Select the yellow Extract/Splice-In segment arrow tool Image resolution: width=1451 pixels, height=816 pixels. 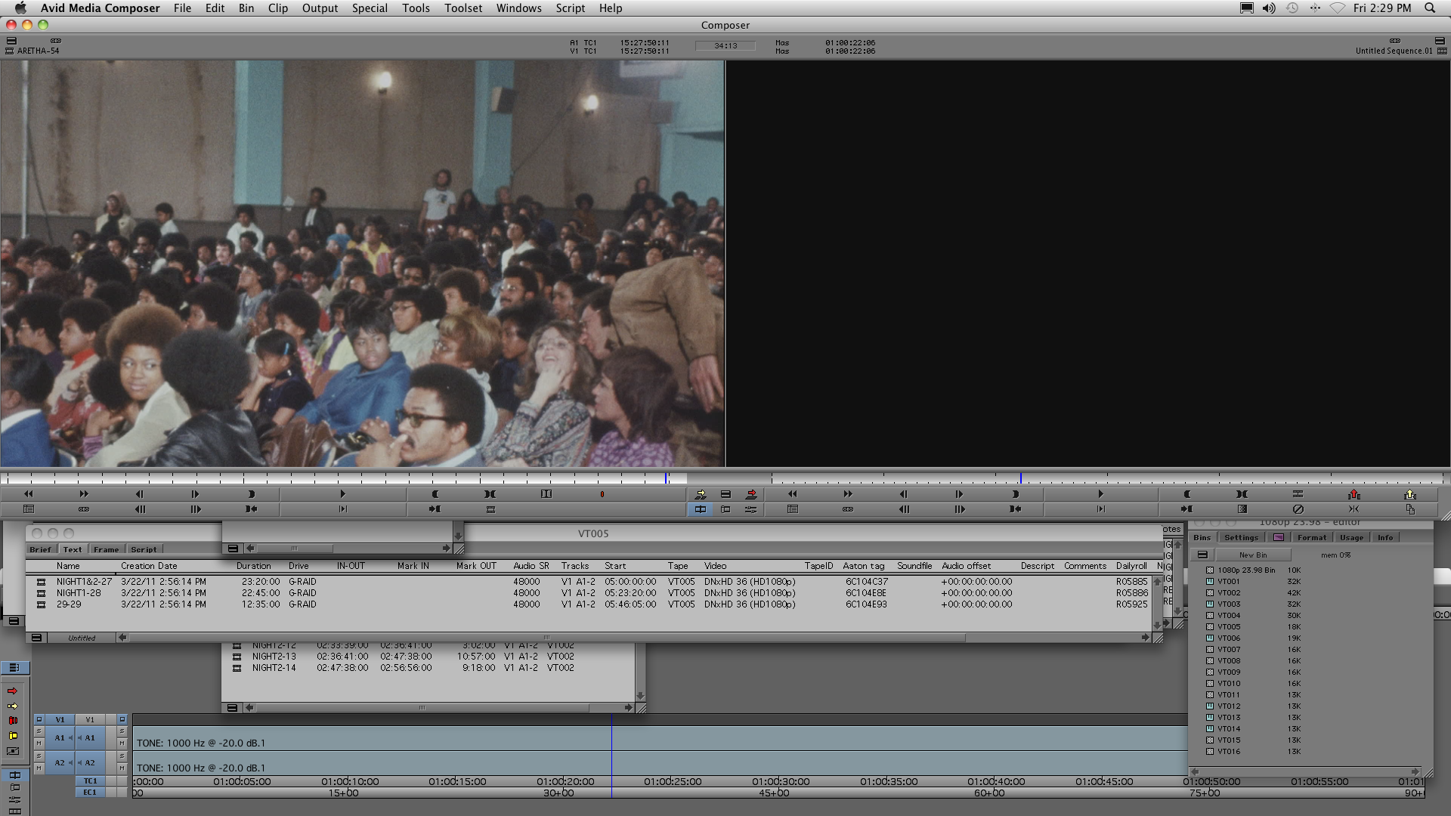pos(12,706)
